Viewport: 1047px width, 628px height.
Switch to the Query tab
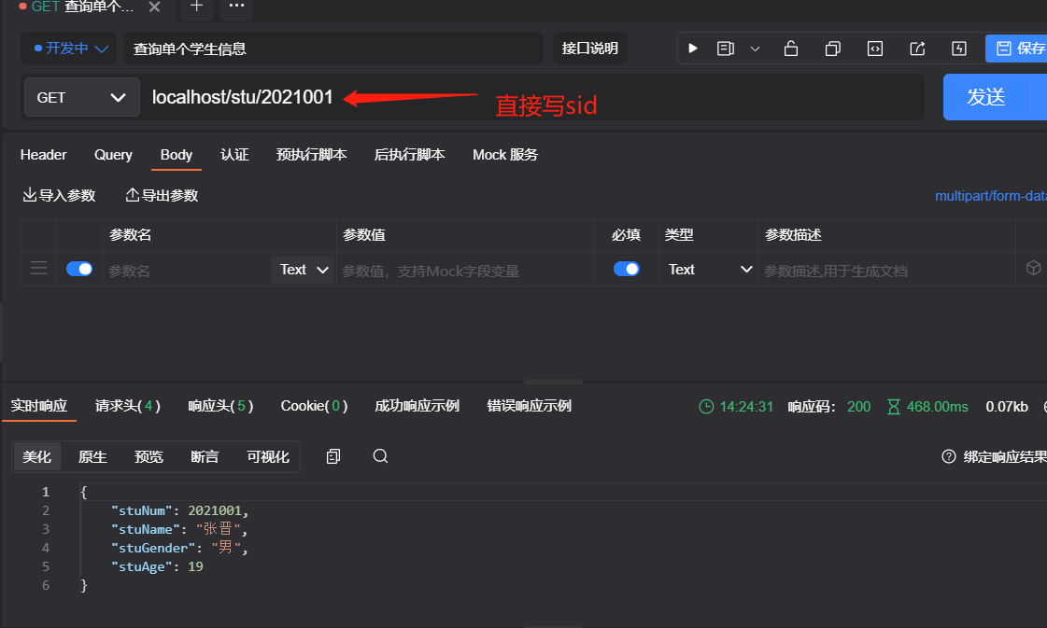coord(113,155)
